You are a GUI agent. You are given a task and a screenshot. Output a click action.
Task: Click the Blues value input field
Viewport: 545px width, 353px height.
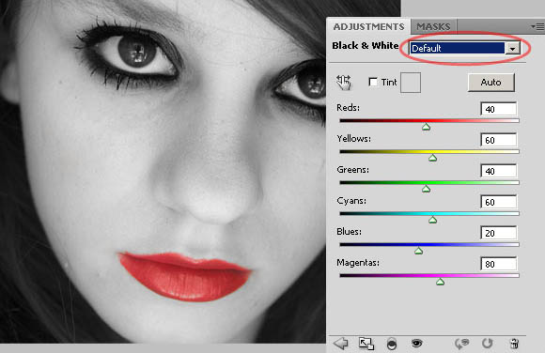click(x=499, y=233)
